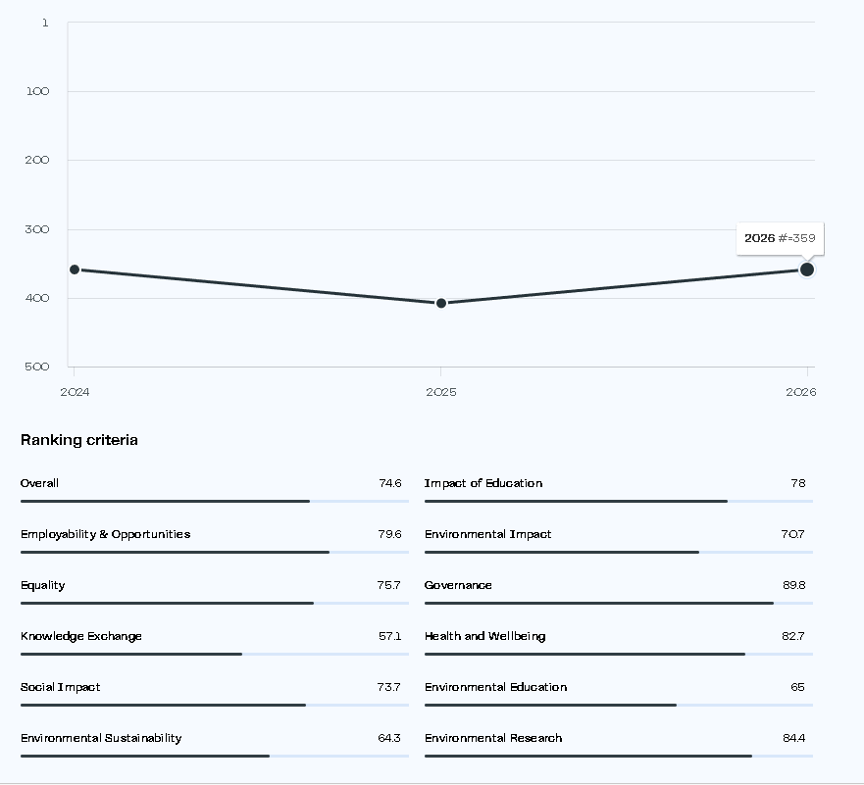Click the Knowledge Exchange score value 57.1
The height and width of the screenshot is (785, 864).
(389, 636)
